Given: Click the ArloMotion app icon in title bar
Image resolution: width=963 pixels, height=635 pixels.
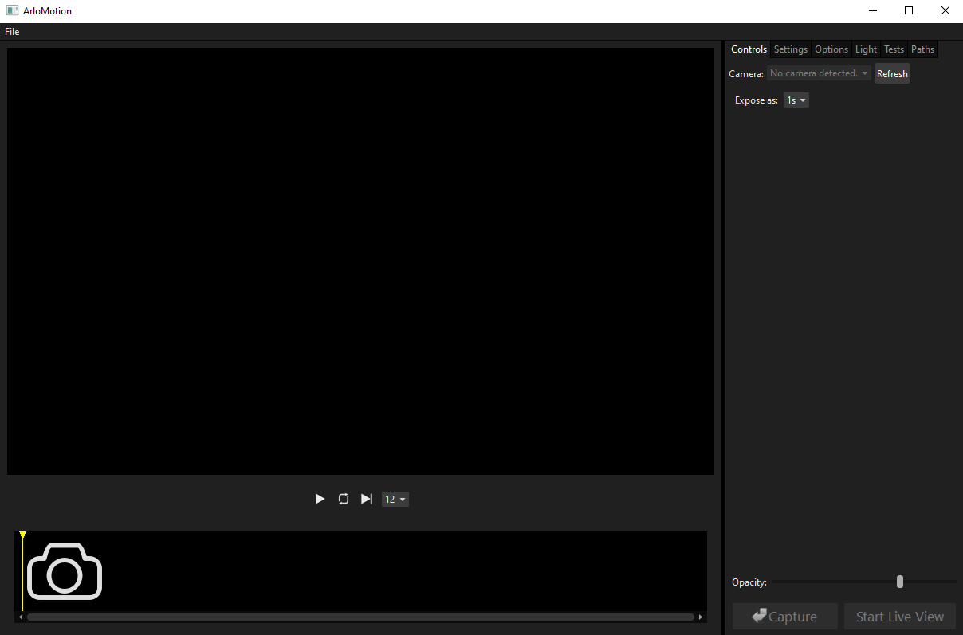Looking at the screenshot, I should tap(12, 11).
